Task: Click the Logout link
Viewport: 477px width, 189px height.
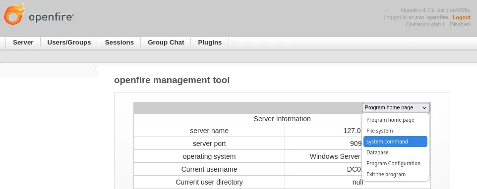Action: [x=462, y=18]
